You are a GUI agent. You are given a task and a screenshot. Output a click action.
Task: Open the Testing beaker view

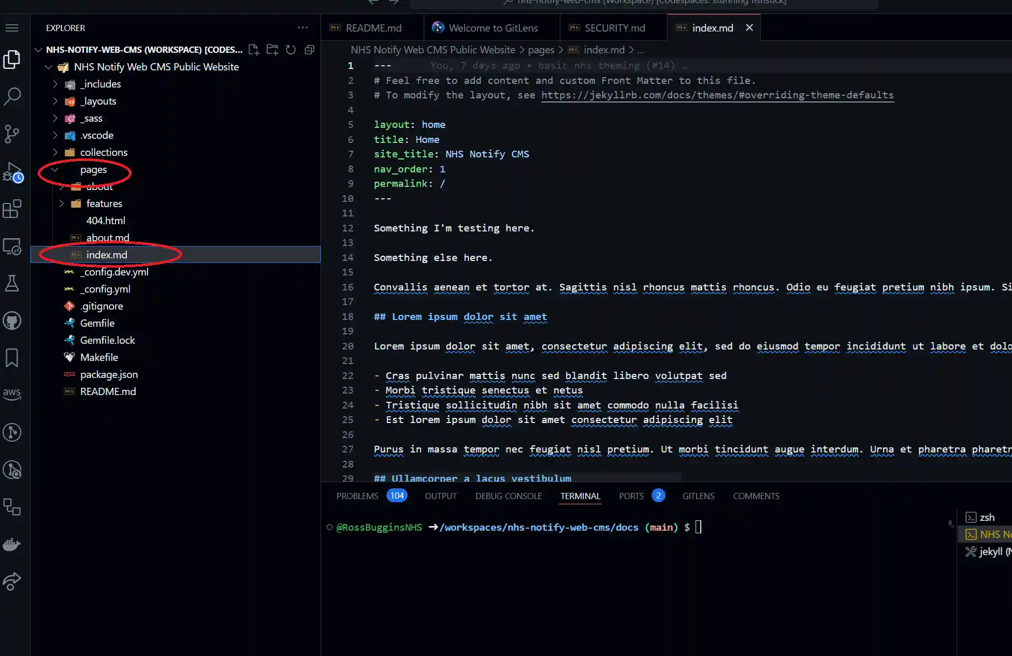point(12,283)
